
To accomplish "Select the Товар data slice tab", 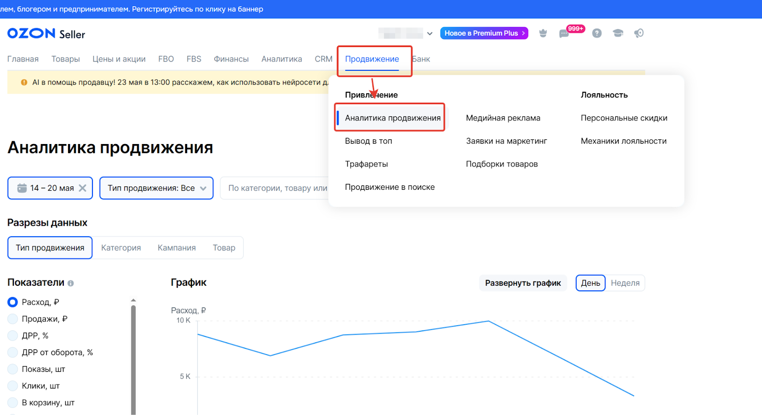I will (224, 248).
